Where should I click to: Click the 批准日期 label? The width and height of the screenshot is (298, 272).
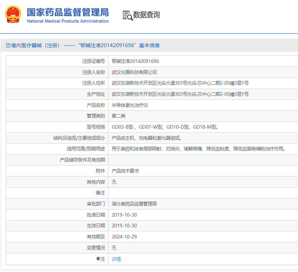[96, 215]
